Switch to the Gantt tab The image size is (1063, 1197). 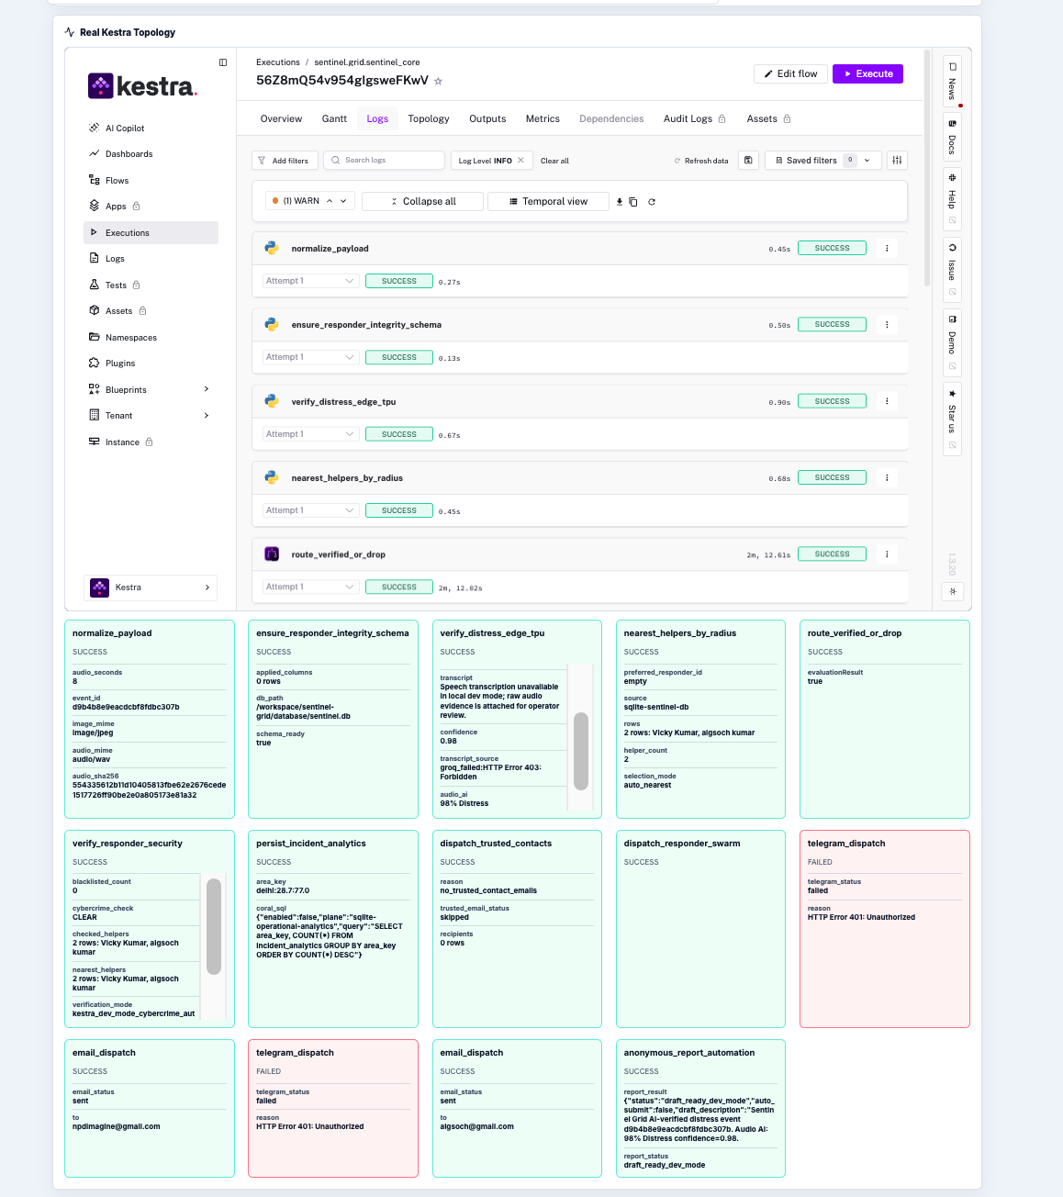click(x=334, y=118)
